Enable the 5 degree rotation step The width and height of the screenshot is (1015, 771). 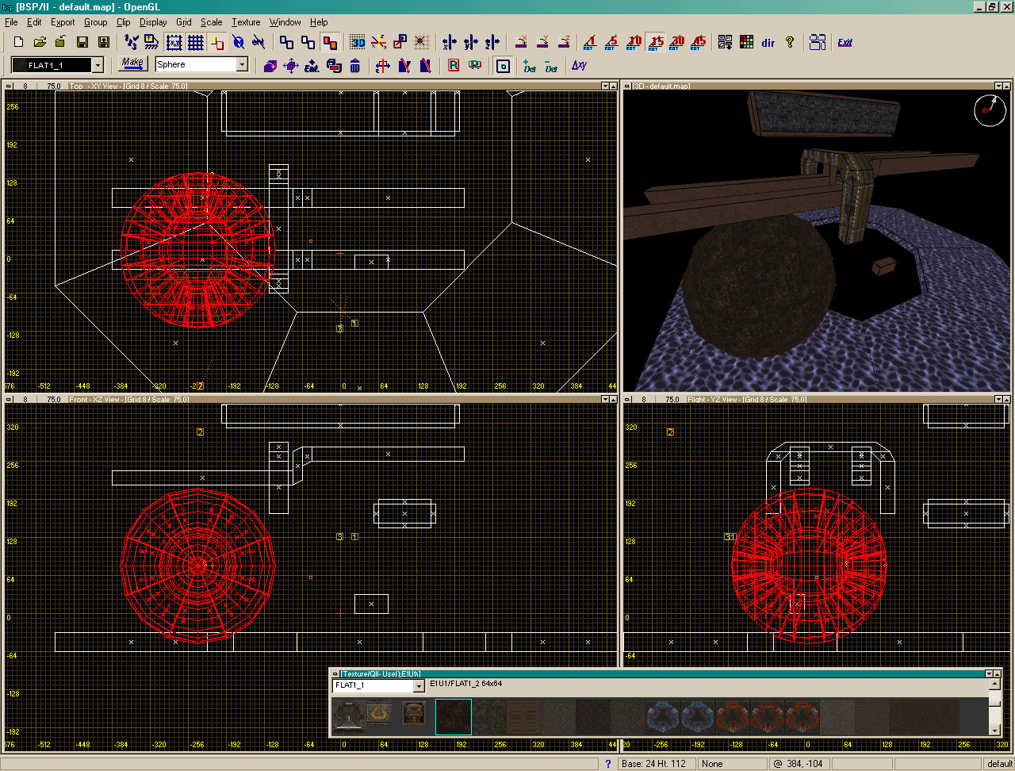613,42
